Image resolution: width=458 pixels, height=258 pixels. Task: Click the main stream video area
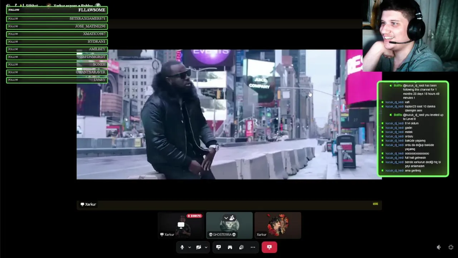[x=229, y=114]
